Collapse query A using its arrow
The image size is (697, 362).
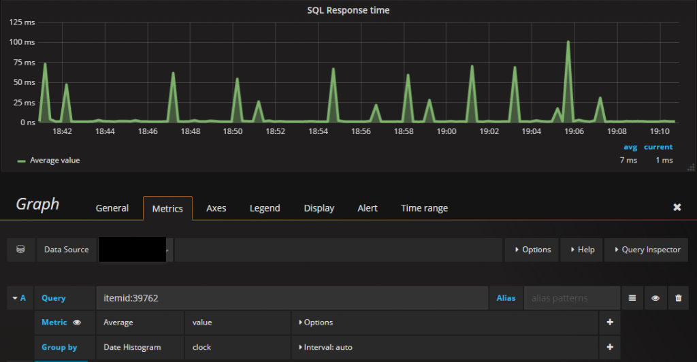(15, 298)
